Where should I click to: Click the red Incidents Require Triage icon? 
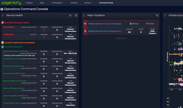pos(3,23)
